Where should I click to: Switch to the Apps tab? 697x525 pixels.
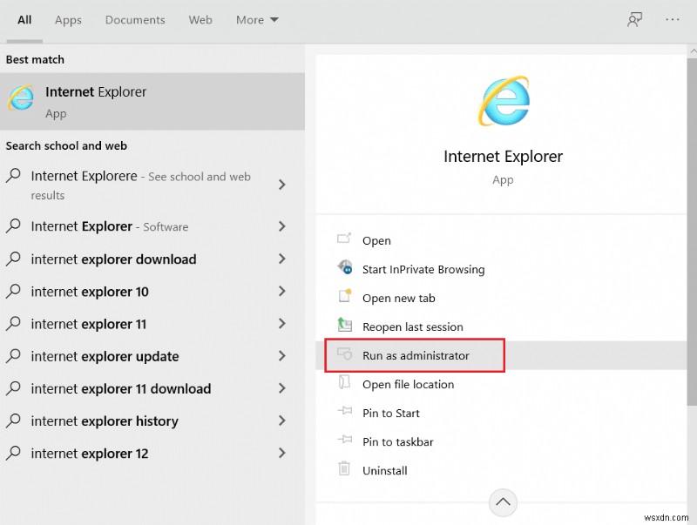[x=68, y=20]
